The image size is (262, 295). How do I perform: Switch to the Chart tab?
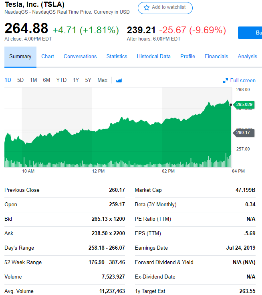[48, 57]
